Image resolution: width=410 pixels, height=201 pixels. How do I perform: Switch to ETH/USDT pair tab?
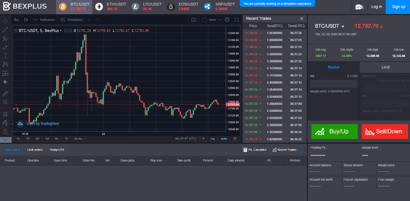pos(110,7)
